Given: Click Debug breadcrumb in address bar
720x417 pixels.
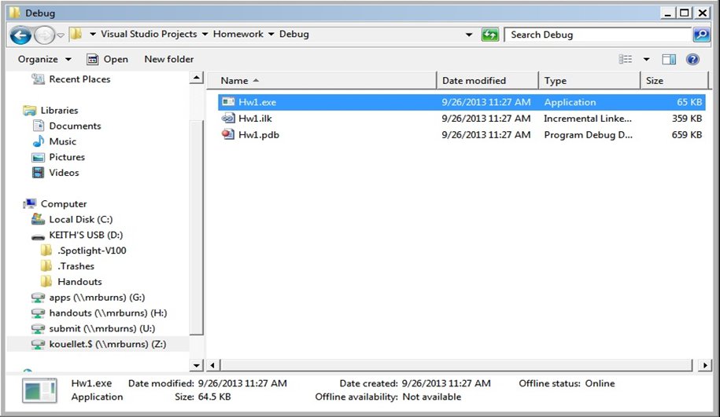Looking at the screenshot, I should pos(294,34).
